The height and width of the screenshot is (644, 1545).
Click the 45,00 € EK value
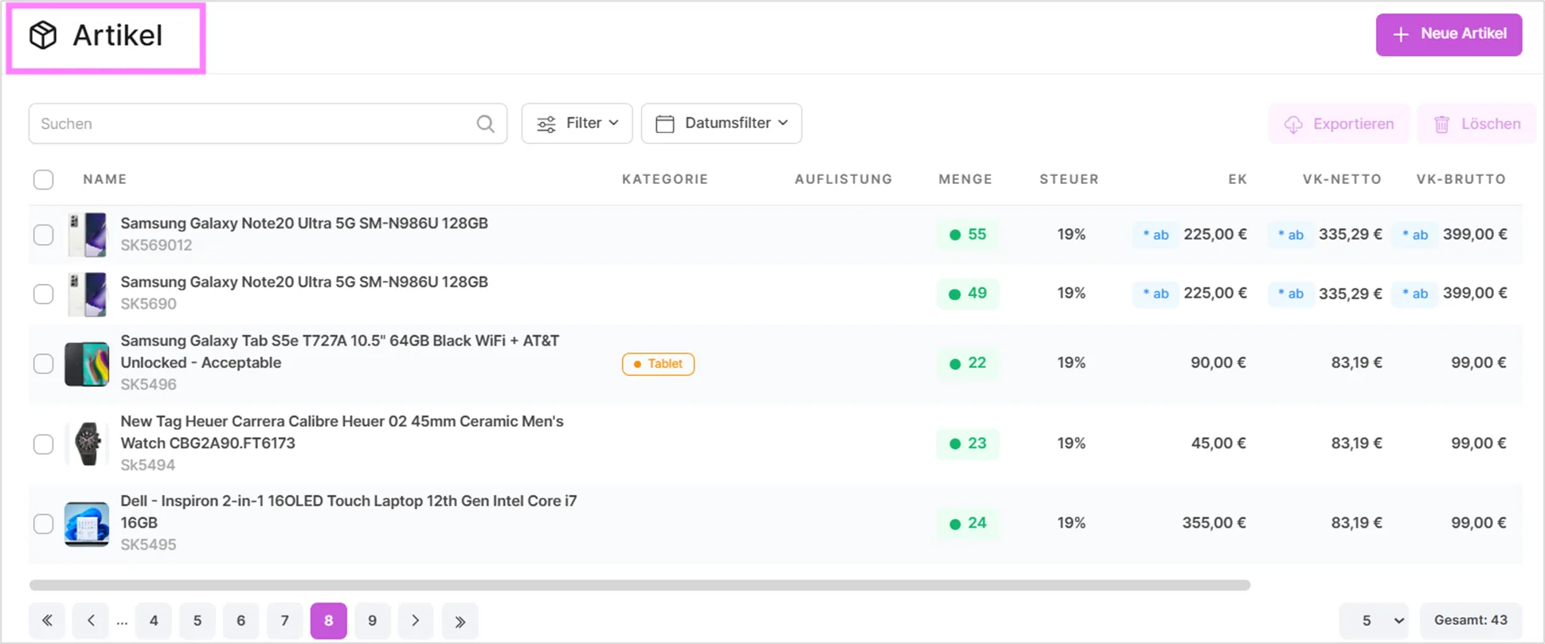[x=1218, y=443]
